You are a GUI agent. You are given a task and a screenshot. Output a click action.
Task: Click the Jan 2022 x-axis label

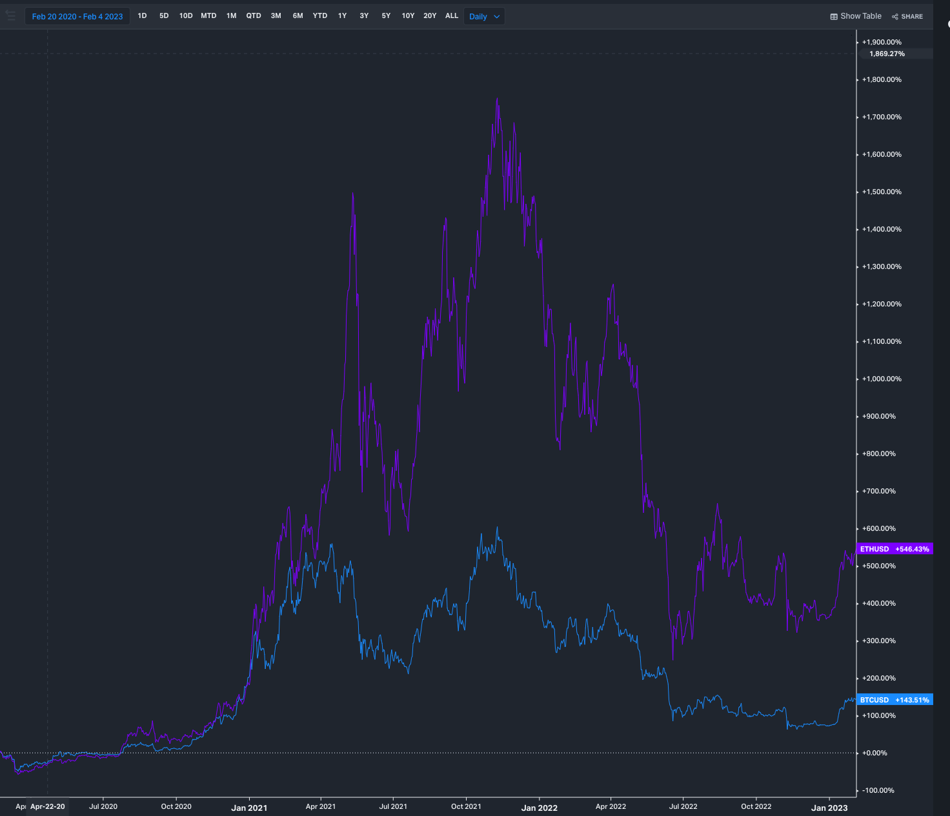tap(540, 808)
